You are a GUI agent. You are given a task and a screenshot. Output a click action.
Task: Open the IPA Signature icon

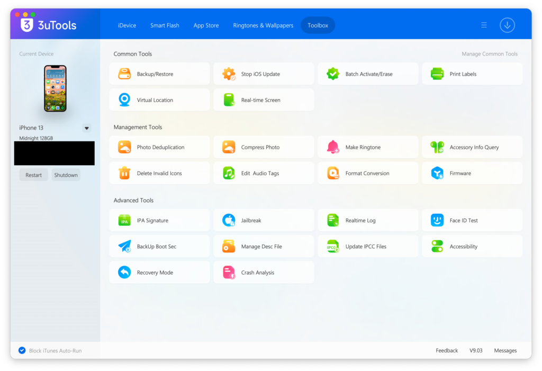click(x=124, y=221)
